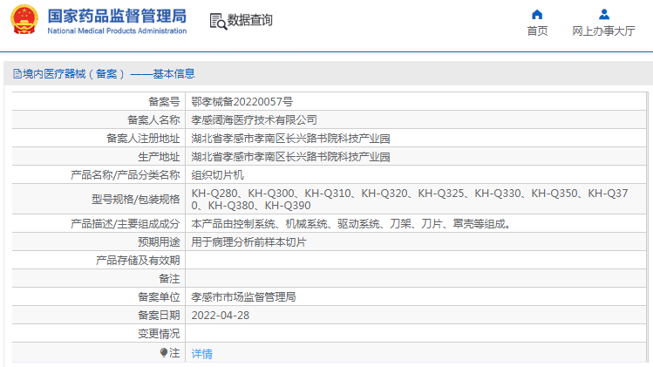Click the national emblem logo
Viewport: 653px width, 367px height.
[x=24, y=21]
